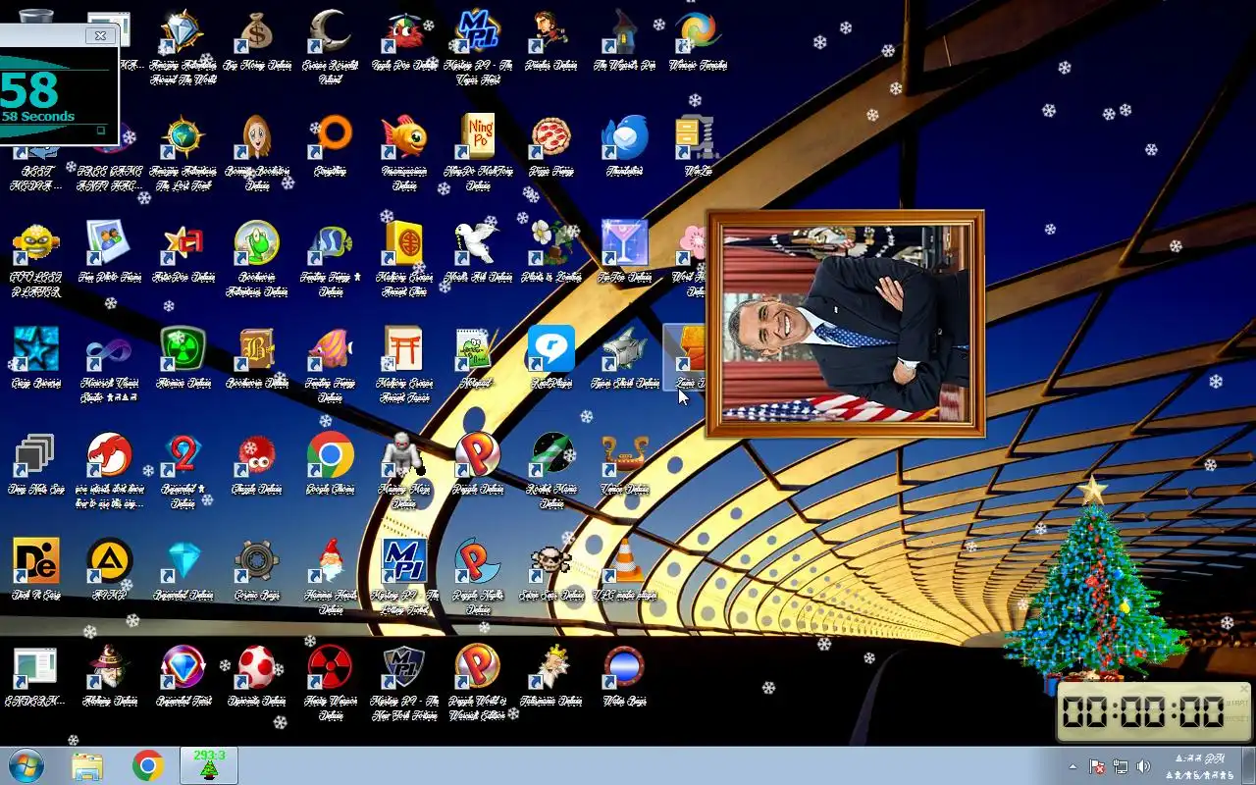
Task: Open Mystery P.I. The New York Fortune icon
Action: 404,667
